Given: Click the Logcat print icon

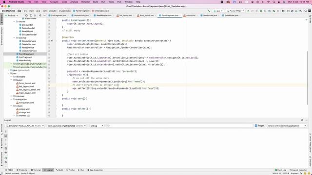Looking at the screenshot, I should click(5, 153).
